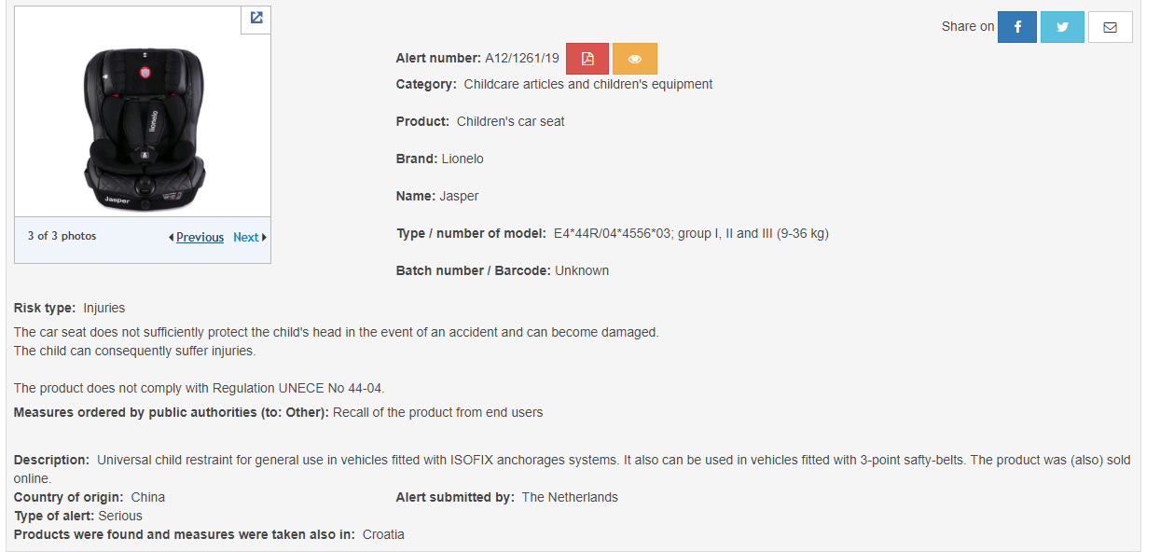Click the left arrow beside Previous
This screenshot has width=1160, height=552.
click(171, 237)
